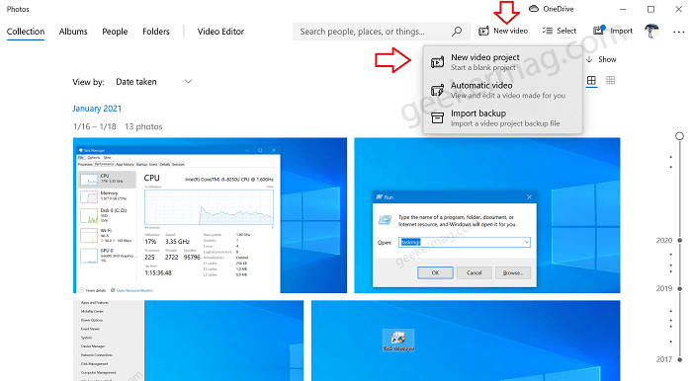Expand the View by Date taken dropdown
The height and width of the screenshot is (381, 692).
pos(153,82)
